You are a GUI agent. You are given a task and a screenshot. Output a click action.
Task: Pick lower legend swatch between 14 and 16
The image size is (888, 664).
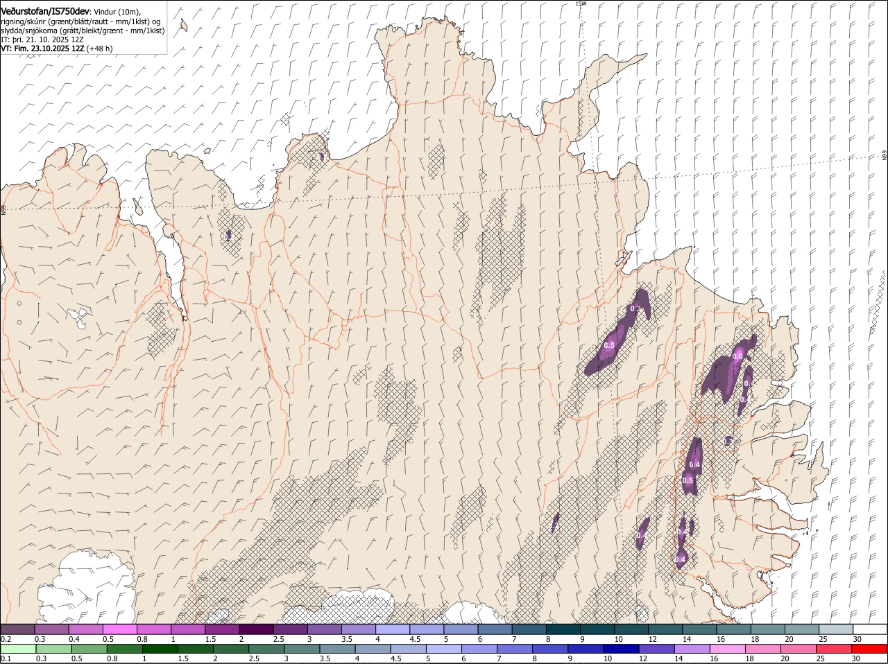tap(691, 649)
